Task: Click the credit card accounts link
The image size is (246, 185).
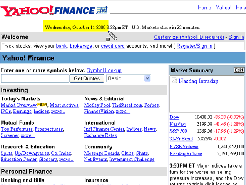Action: coord(113,46)
